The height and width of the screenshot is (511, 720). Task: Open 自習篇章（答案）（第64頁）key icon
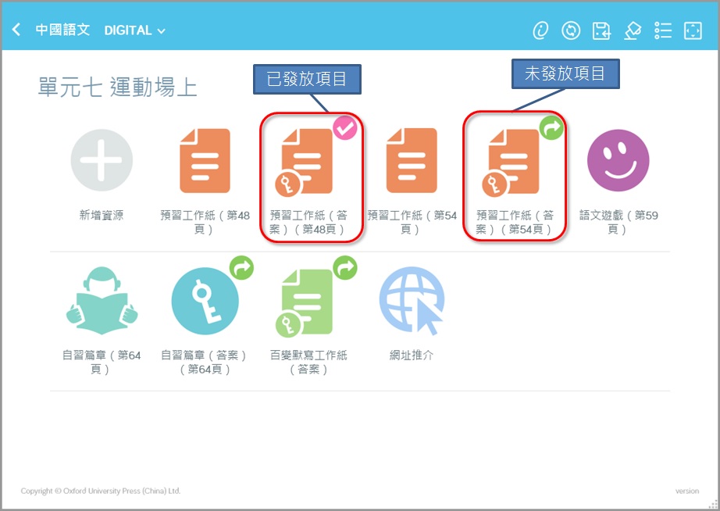(205, 301)
